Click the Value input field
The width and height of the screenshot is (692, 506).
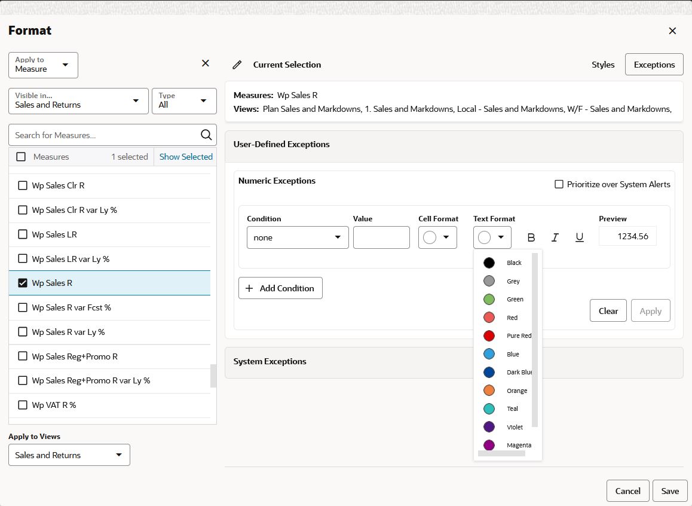point(381,237)
